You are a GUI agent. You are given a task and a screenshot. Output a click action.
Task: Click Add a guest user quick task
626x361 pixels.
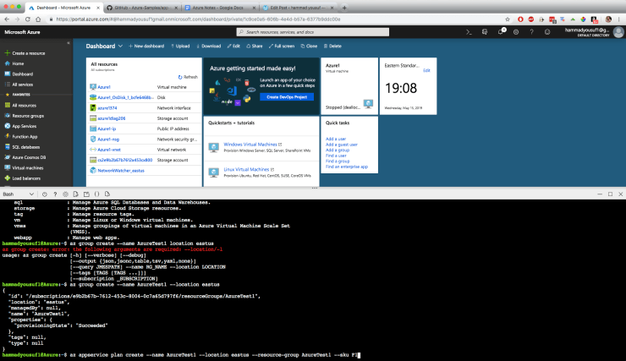point(342,145)
